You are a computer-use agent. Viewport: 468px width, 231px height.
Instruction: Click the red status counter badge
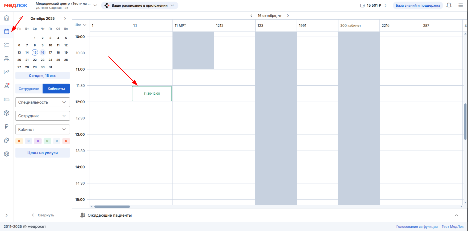click(x=66, y=141)
